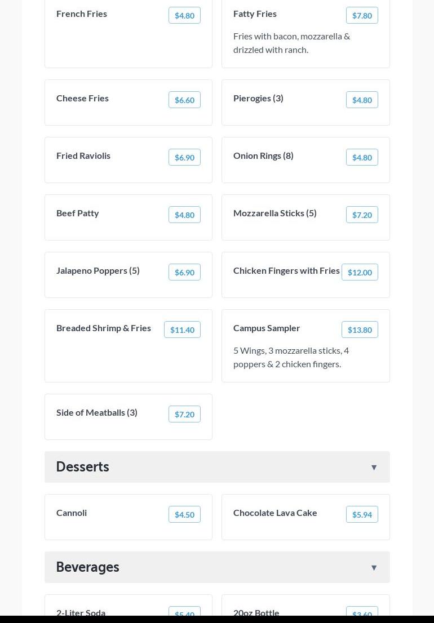Click the Pierogies (3) price button
This screenshot has height=623, width=434.
pos(362,100)
